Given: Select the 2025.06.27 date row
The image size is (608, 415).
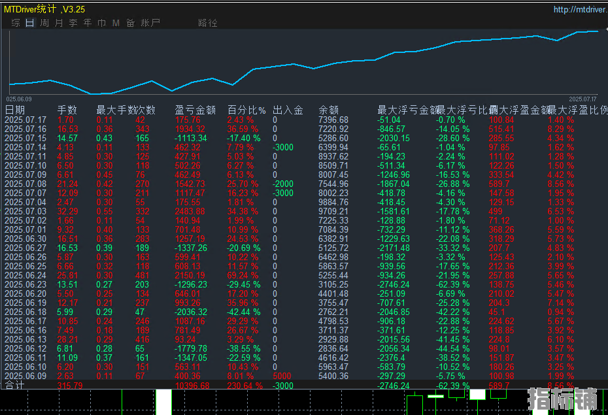Looking at the screenshot, I should tap(25, 248).
